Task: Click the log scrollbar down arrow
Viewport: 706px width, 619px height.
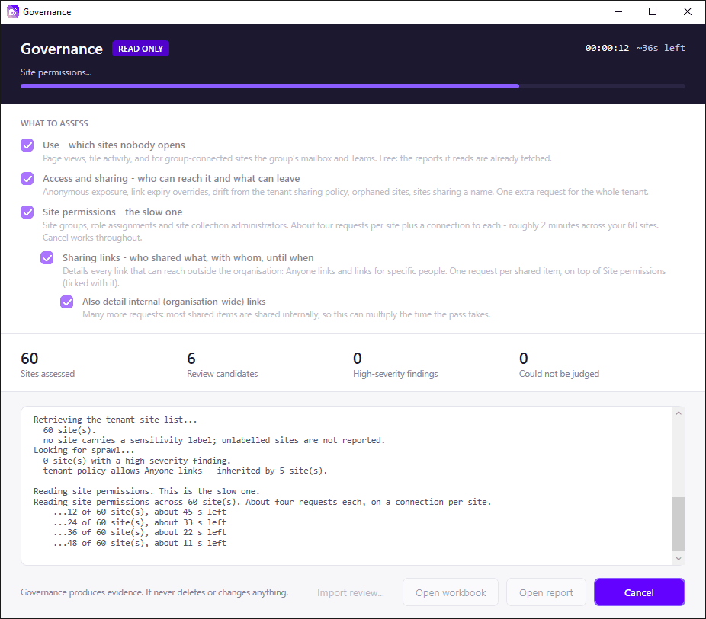Action: (679, 558)
